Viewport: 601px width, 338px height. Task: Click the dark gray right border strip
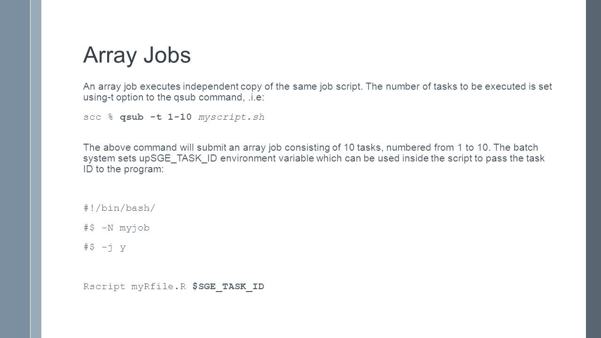(x=593, y=169)
